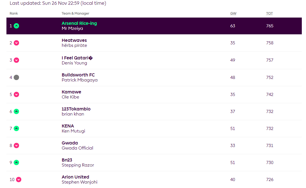Click the green up arrow at rank 6
Screen dimensions: 306x188
pos(17,112)
